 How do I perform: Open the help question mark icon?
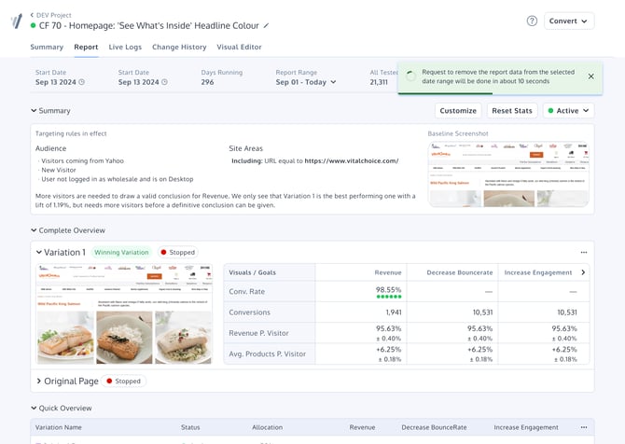[x=532, y=21]
